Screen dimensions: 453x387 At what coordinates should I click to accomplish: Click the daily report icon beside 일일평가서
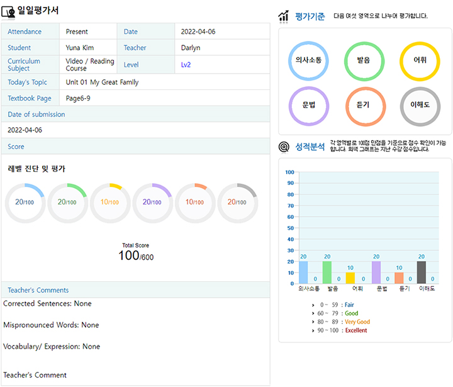[9, 11]
